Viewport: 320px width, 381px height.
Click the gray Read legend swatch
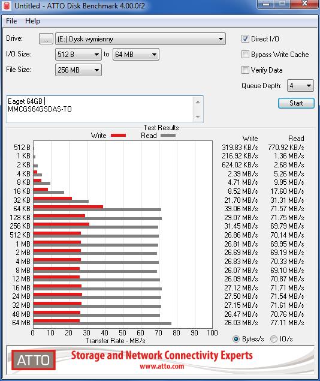click(168, 136)
